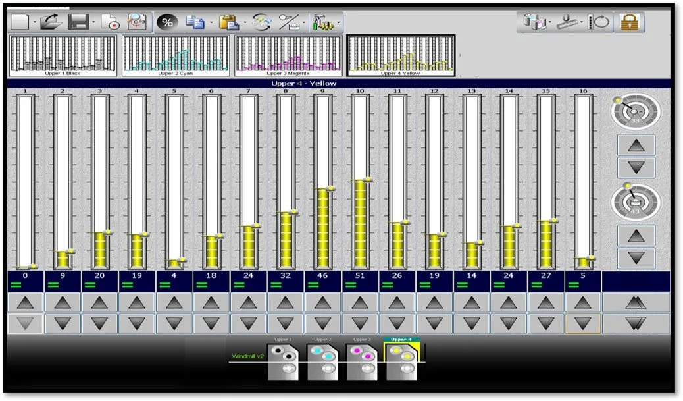The height and width of the screenshot is (401, 683).
Task: Increase ink key 7 with up arrow
Action: (248, 302)
